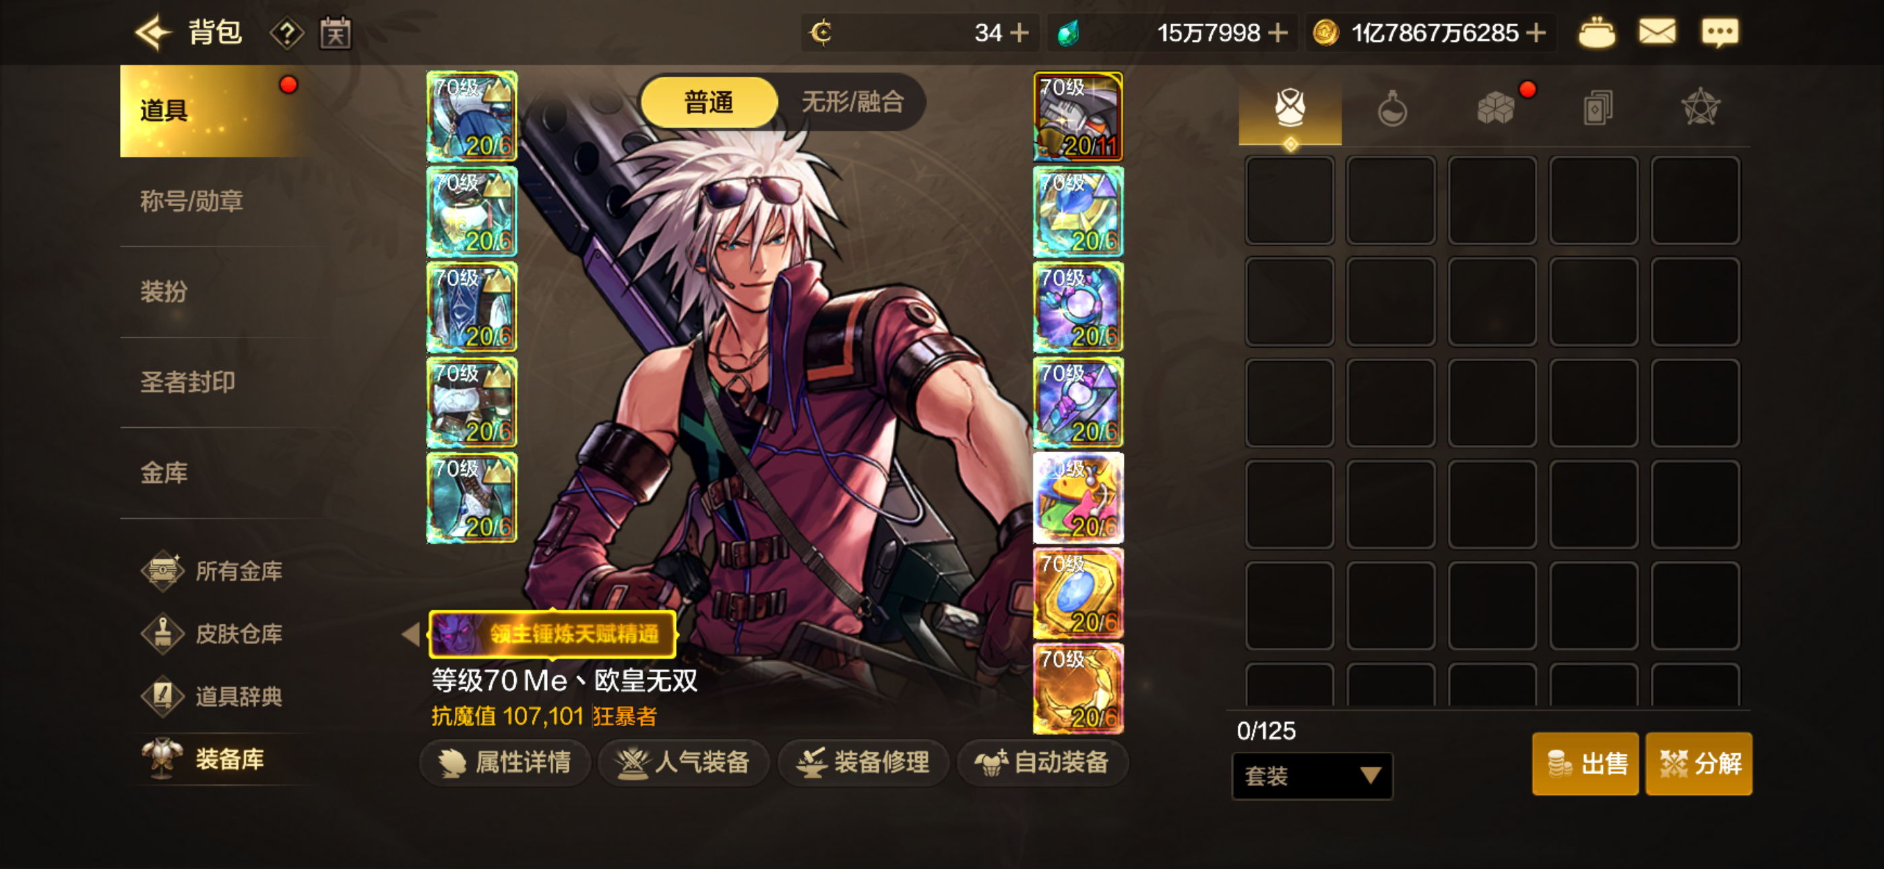Open the mail envelope icon

point(1656,32)
